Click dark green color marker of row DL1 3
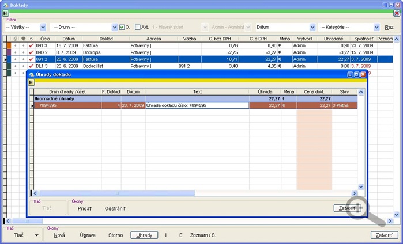403x244 pixels. [9, 66]
